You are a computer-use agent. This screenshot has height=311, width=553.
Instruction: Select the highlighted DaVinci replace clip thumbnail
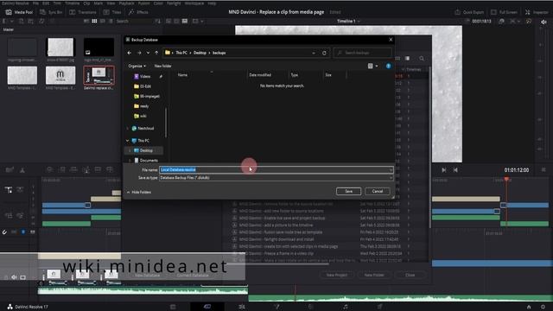coord(99,75)
